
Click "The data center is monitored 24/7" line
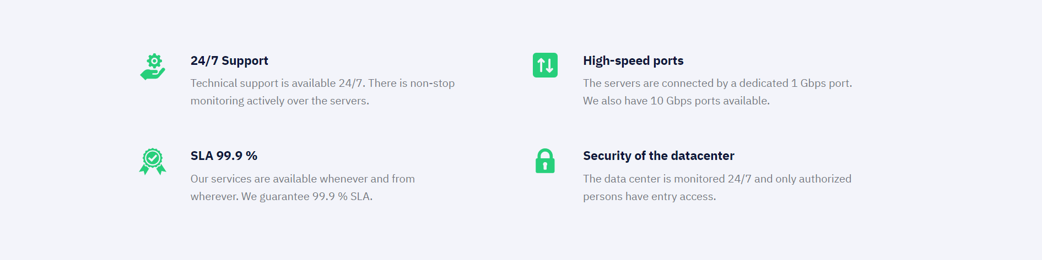(x=667, y=179)
